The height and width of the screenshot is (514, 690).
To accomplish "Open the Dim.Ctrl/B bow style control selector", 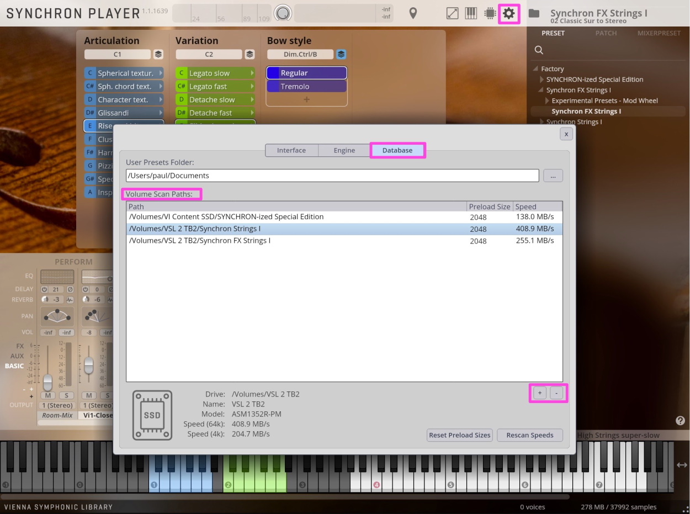I will 300,55.
